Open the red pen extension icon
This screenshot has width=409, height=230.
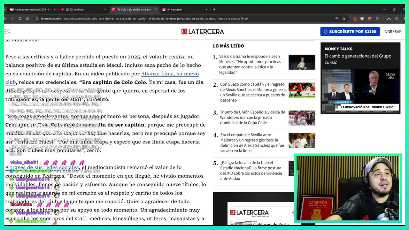(370, 19)
